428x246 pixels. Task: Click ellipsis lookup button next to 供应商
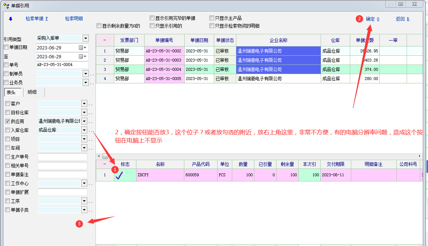[x=91, y=122]
